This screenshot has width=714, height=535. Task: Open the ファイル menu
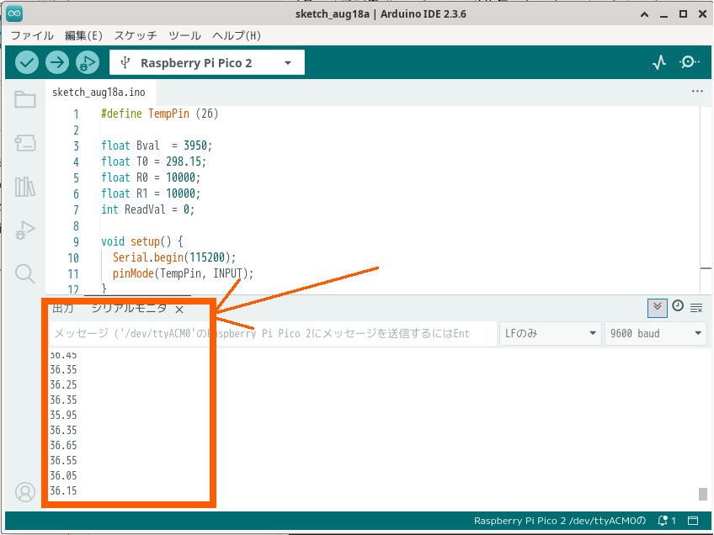point(32,35)
